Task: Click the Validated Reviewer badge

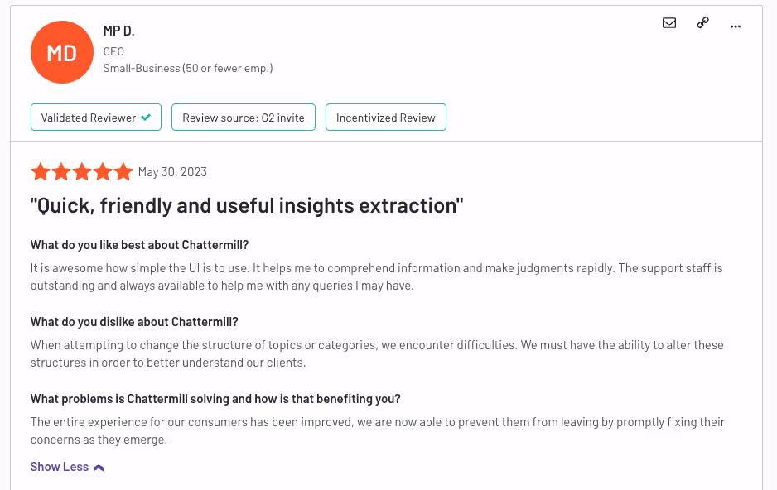Action: 96,118
